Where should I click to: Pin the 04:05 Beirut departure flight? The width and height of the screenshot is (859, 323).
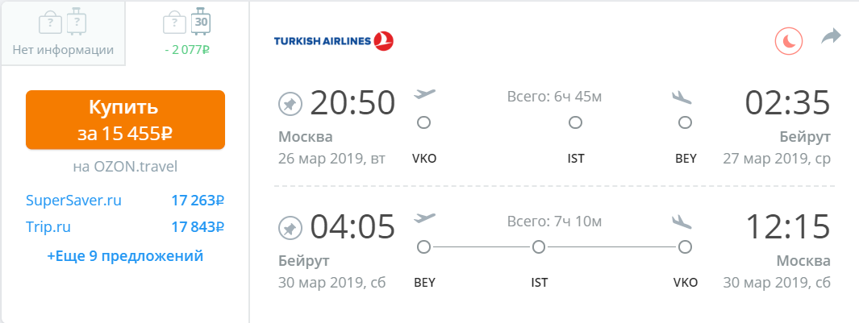click(290, 227)
